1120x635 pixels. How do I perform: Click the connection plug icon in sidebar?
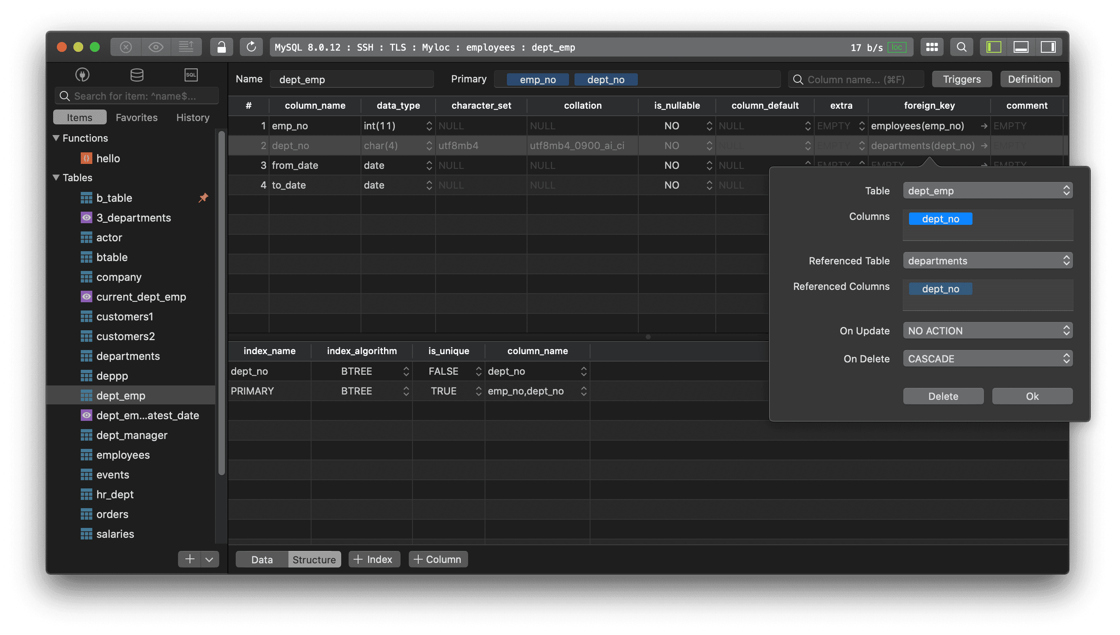click(x=82, y=75)
